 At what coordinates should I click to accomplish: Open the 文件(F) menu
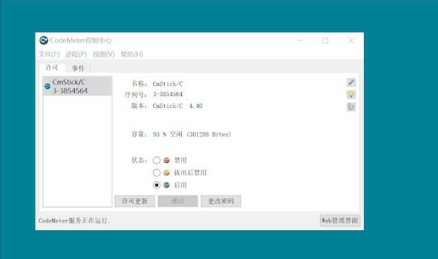click(49, 54)
